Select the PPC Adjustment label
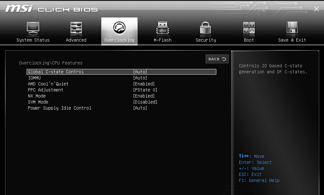This screenshot has height=195, width=324. [x=45, y=90]
